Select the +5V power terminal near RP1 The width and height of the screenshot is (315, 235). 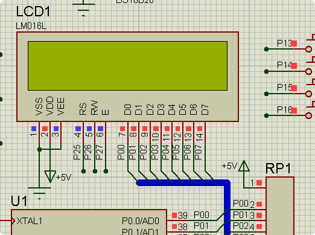pyautogui.click(x=244, y=166)
